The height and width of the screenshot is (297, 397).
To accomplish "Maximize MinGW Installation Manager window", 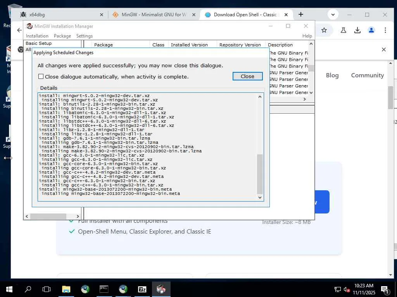I will tap(288, 26).
